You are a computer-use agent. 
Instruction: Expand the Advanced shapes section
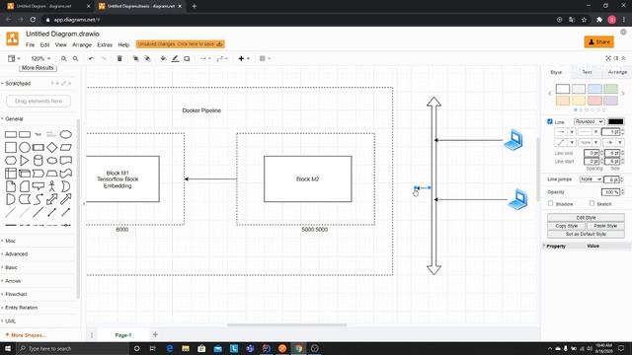click(15, 254)
